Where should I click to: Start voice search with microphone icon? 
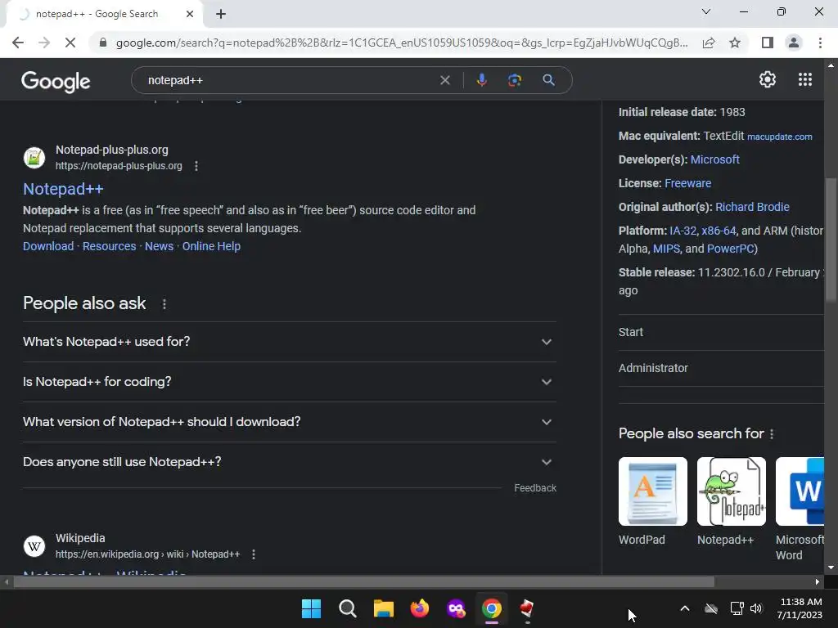(481, 80)
